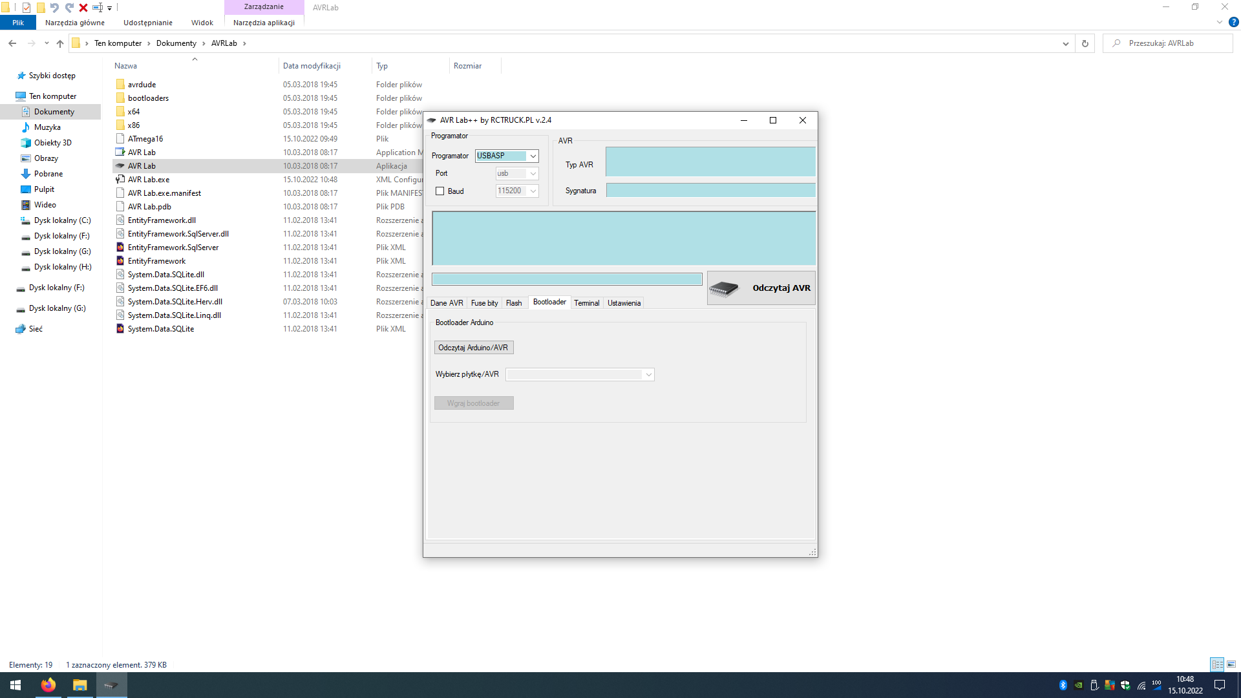Click the Odczytaj Arduino/AVR button
1241x698 pixels.
pos(473,348)
